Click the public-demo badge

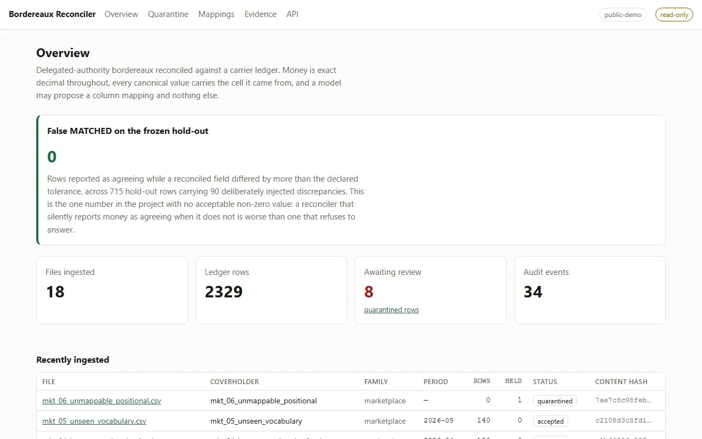click(623, 15)
